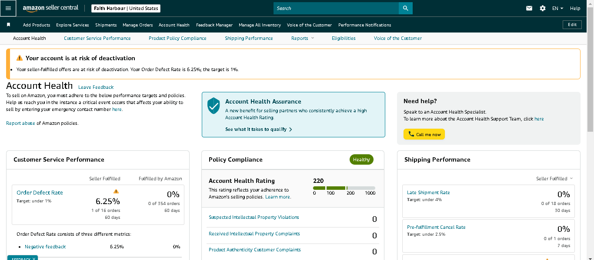Click emergency contact number here link
Image resolution: width=594 pixels, height=260 pixels.
[x=117, y=110]
